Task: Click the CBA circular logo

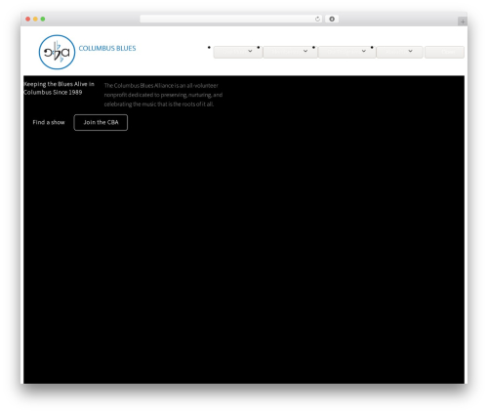Action: pos(57,52)
